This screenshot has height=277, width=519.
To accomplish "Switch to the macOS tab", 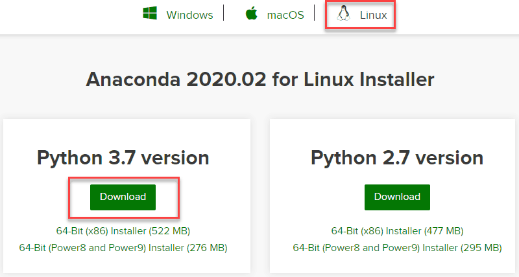I will [x=285, y=15].
